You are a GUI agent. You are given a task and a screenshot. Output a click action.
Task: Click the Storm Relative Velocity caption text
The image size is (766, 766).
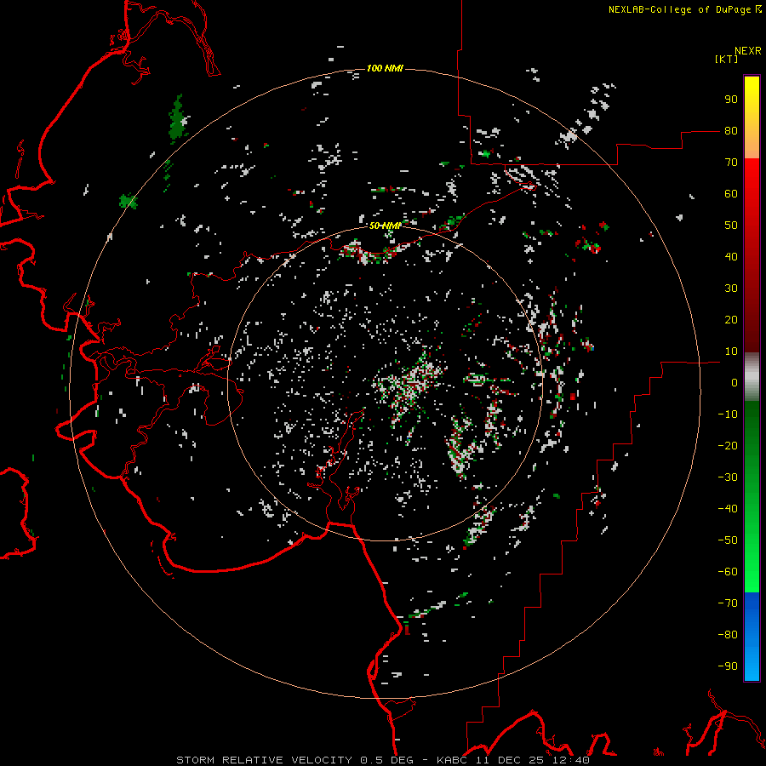[382, 760]
